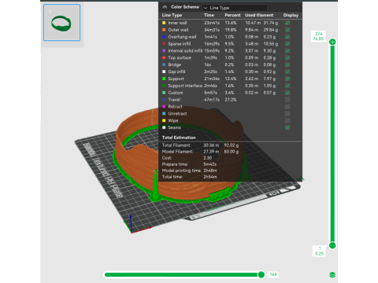Click the horizontal move slider handle

tap(261, 274)
